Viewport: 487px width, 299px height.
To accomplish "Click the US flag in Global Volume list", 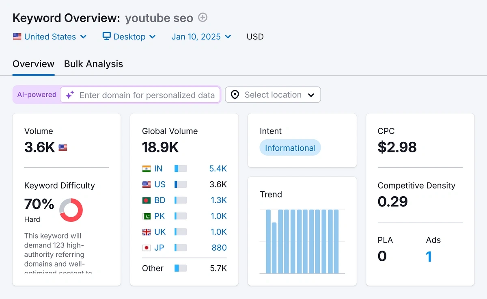I will click(147, 184).
